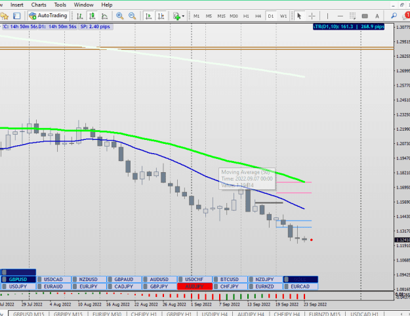Select the W1 timeframe
This screenshot has width=410, height=316.
coord(283,16)
